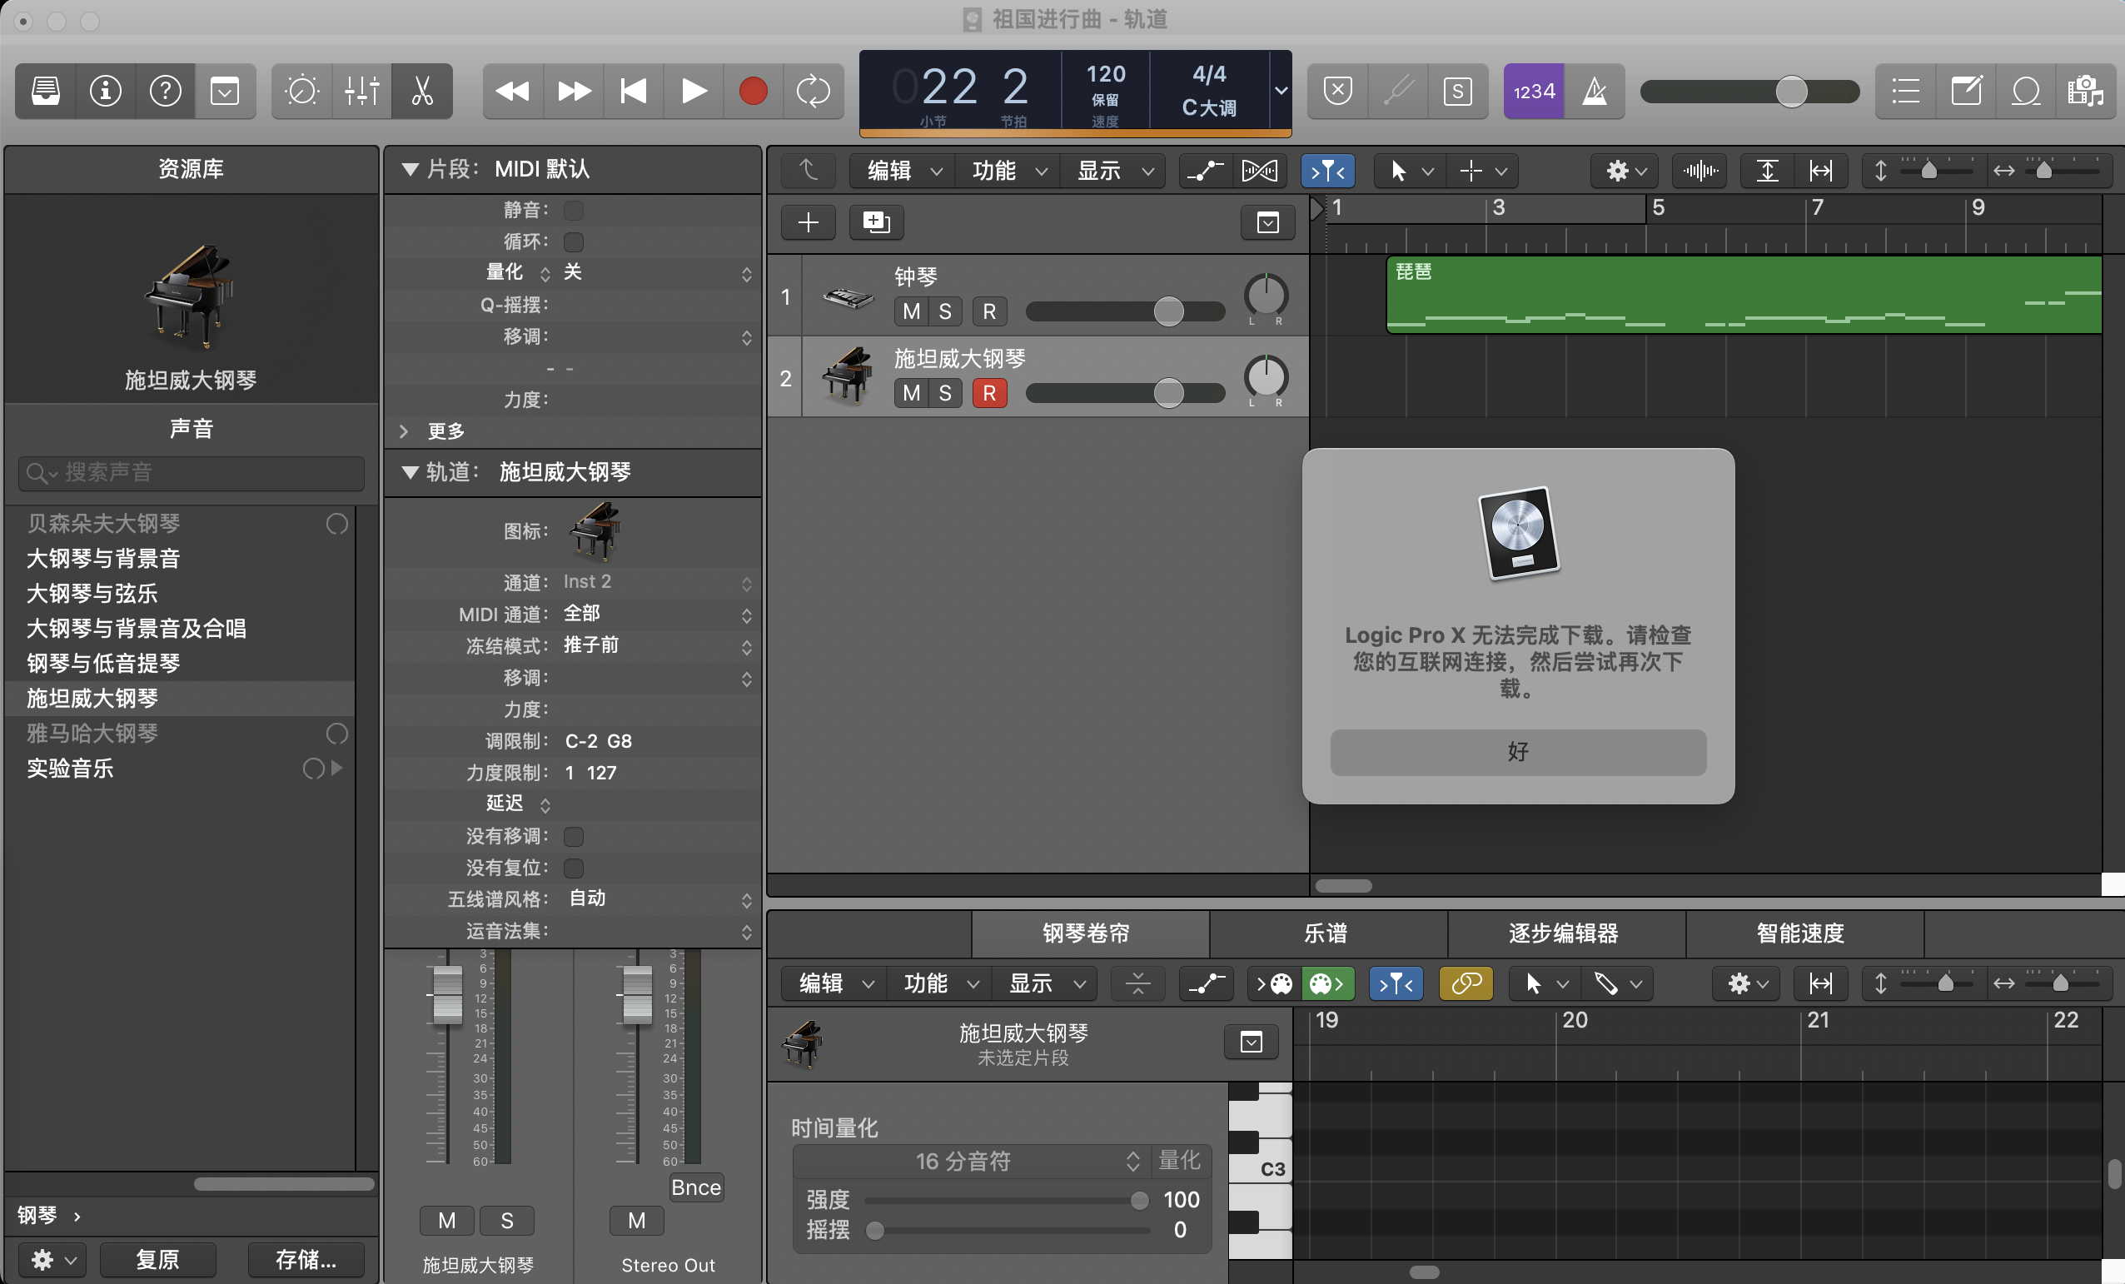2125x1284 pixels.
Task: Click the red Record button in the transport
Action: 753,91
